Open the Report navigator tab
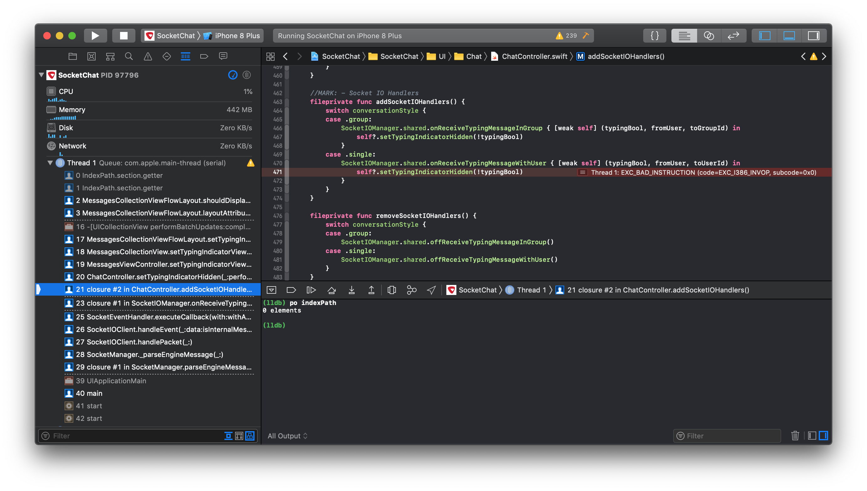The image size is (867, 491). tap(223, 56)
